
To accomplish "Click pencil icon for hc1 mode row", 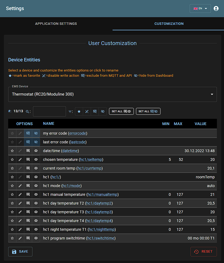I will pos(20,186).
